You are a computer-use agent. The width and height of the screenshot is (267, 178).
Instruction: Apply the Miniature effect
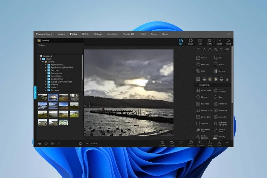coord(203,64)
